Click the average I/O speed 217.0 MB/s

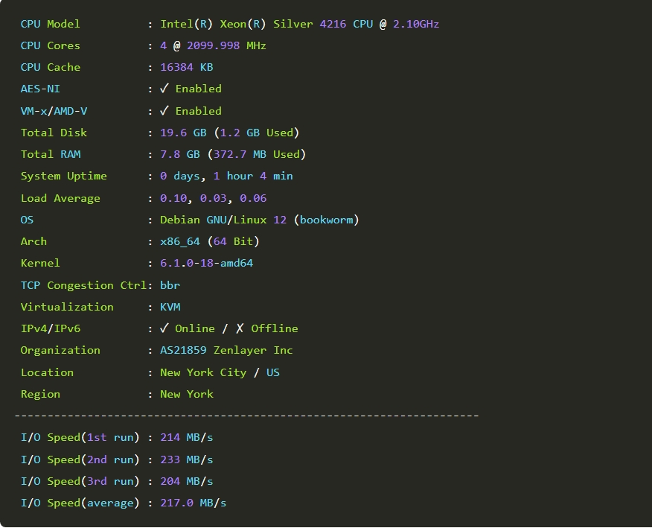pos(193,503)
